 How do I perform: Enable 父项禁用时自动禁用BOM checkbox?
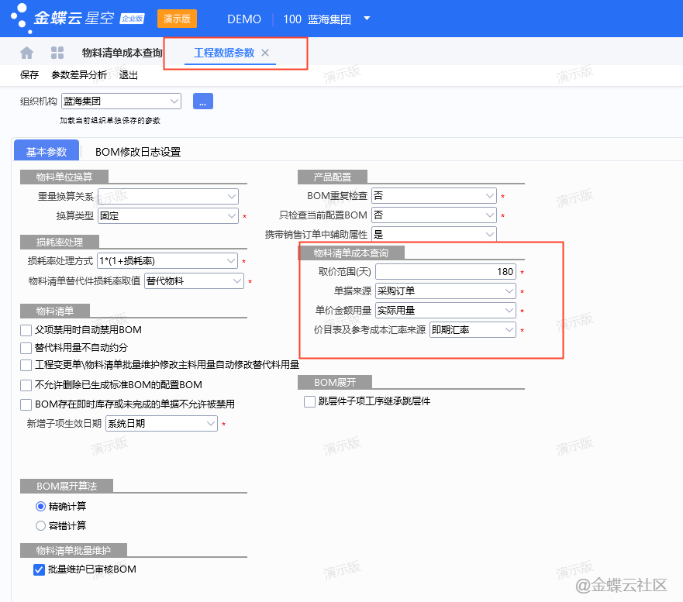click(26, 330)
